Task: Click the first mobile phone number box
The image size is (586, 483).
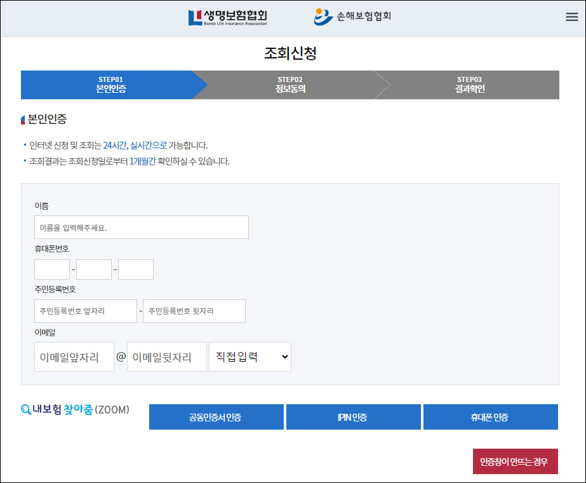Action: pos(51,269)
